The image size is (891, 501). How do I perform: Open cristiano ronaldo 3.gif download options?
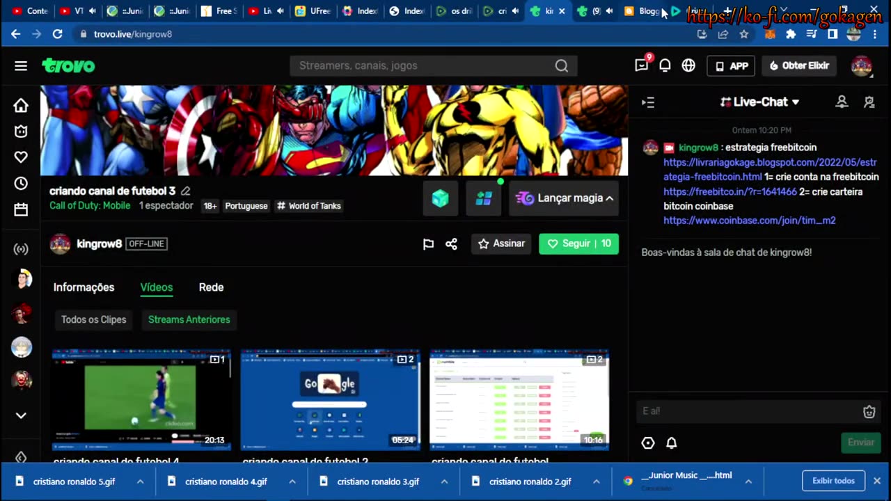coord(444,482)
